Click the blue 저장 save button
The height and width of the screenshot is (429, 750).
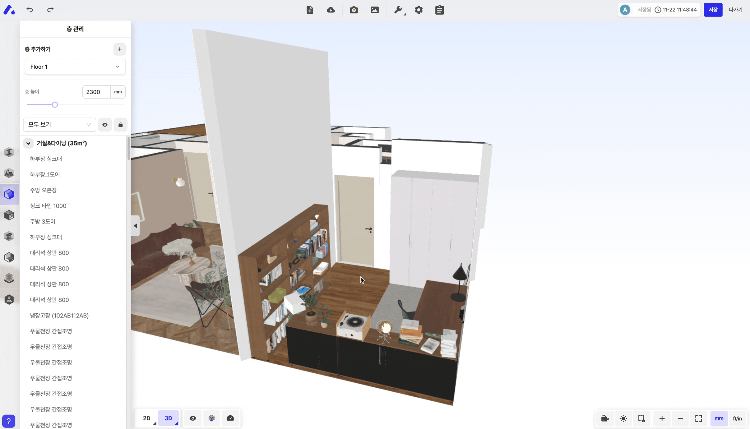click(x=713, y=10)
